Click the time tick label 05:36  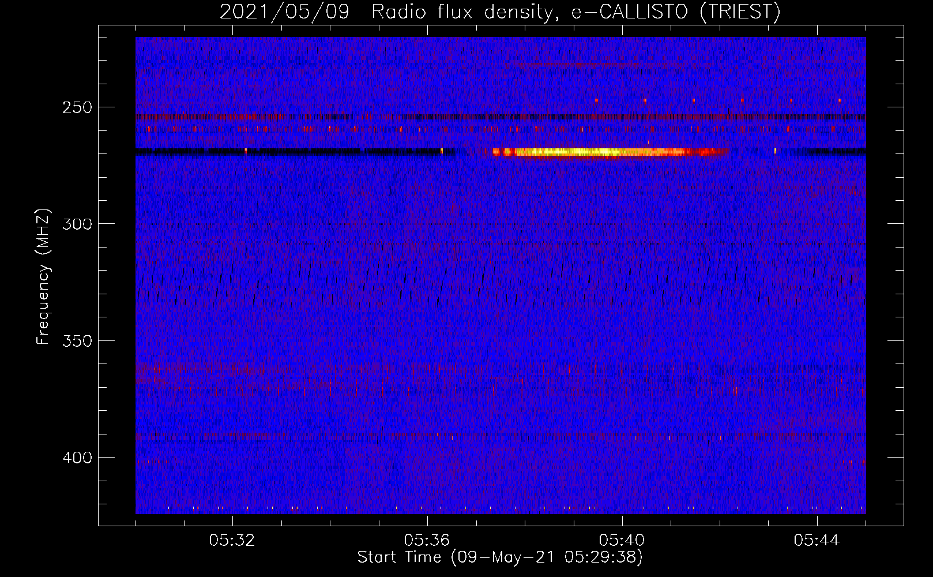tap(427, 541)
